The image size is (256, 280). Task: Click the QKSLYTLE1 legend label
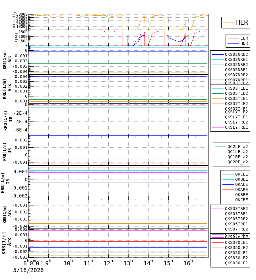point(236,117)
